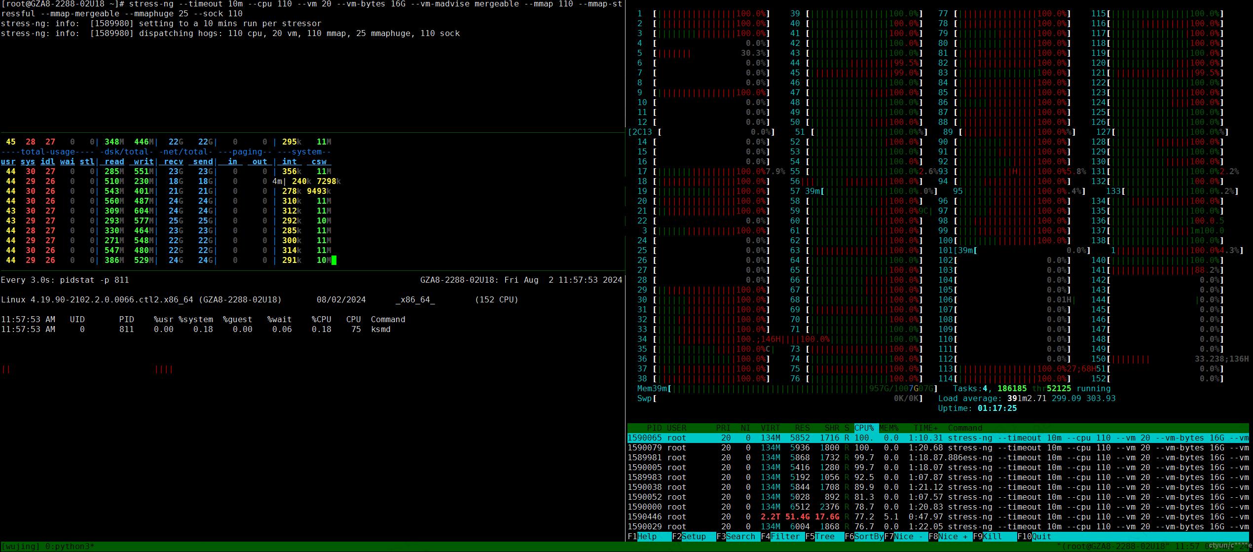This screenshot has width=1253, height=552.
Task: Click the dstat 'writ' column header
Action: (x=144, y=161)
